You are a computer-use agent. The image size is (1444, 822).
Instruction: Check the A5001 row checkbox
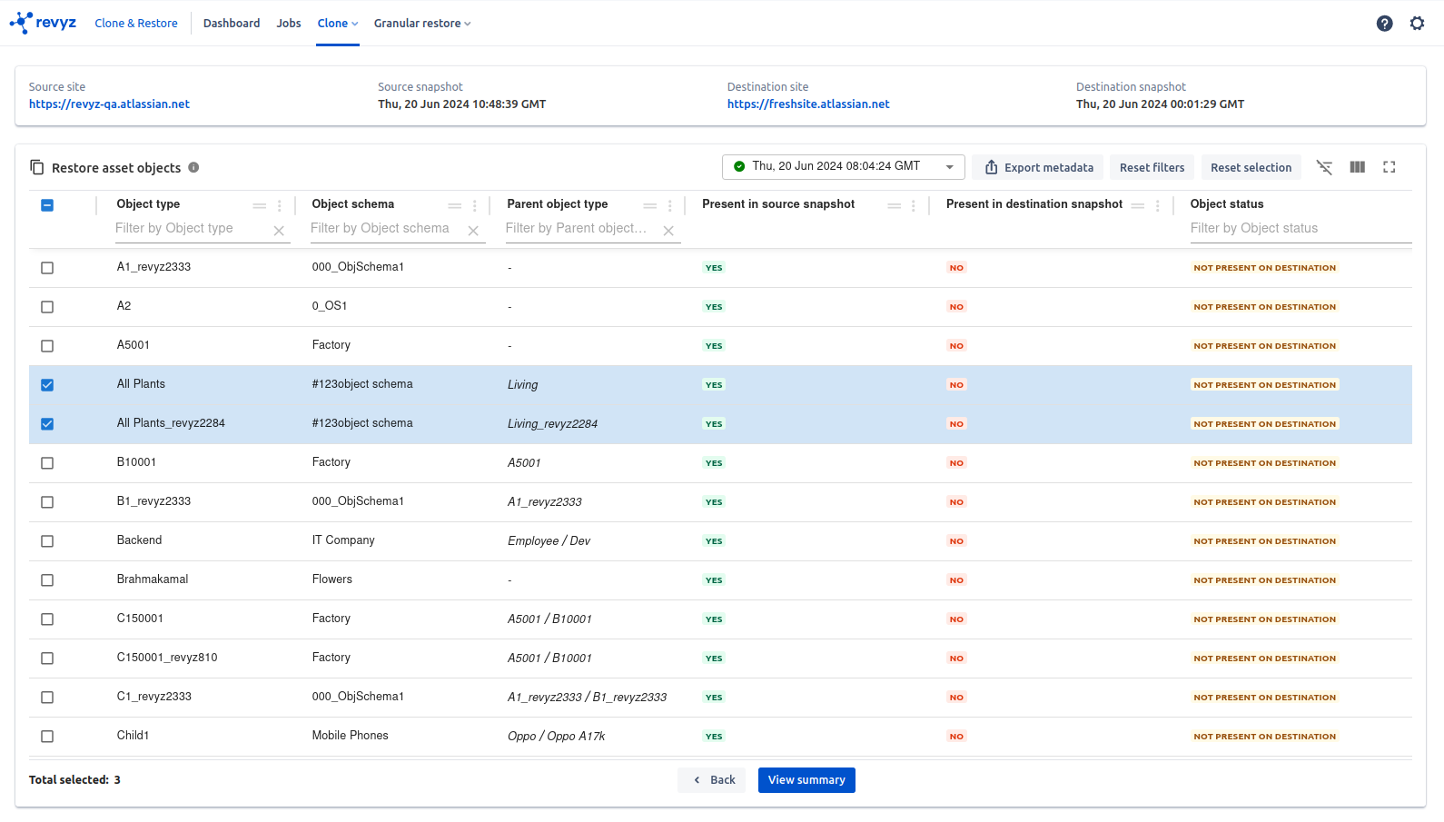pyautogui.click(x=47, y=346)
